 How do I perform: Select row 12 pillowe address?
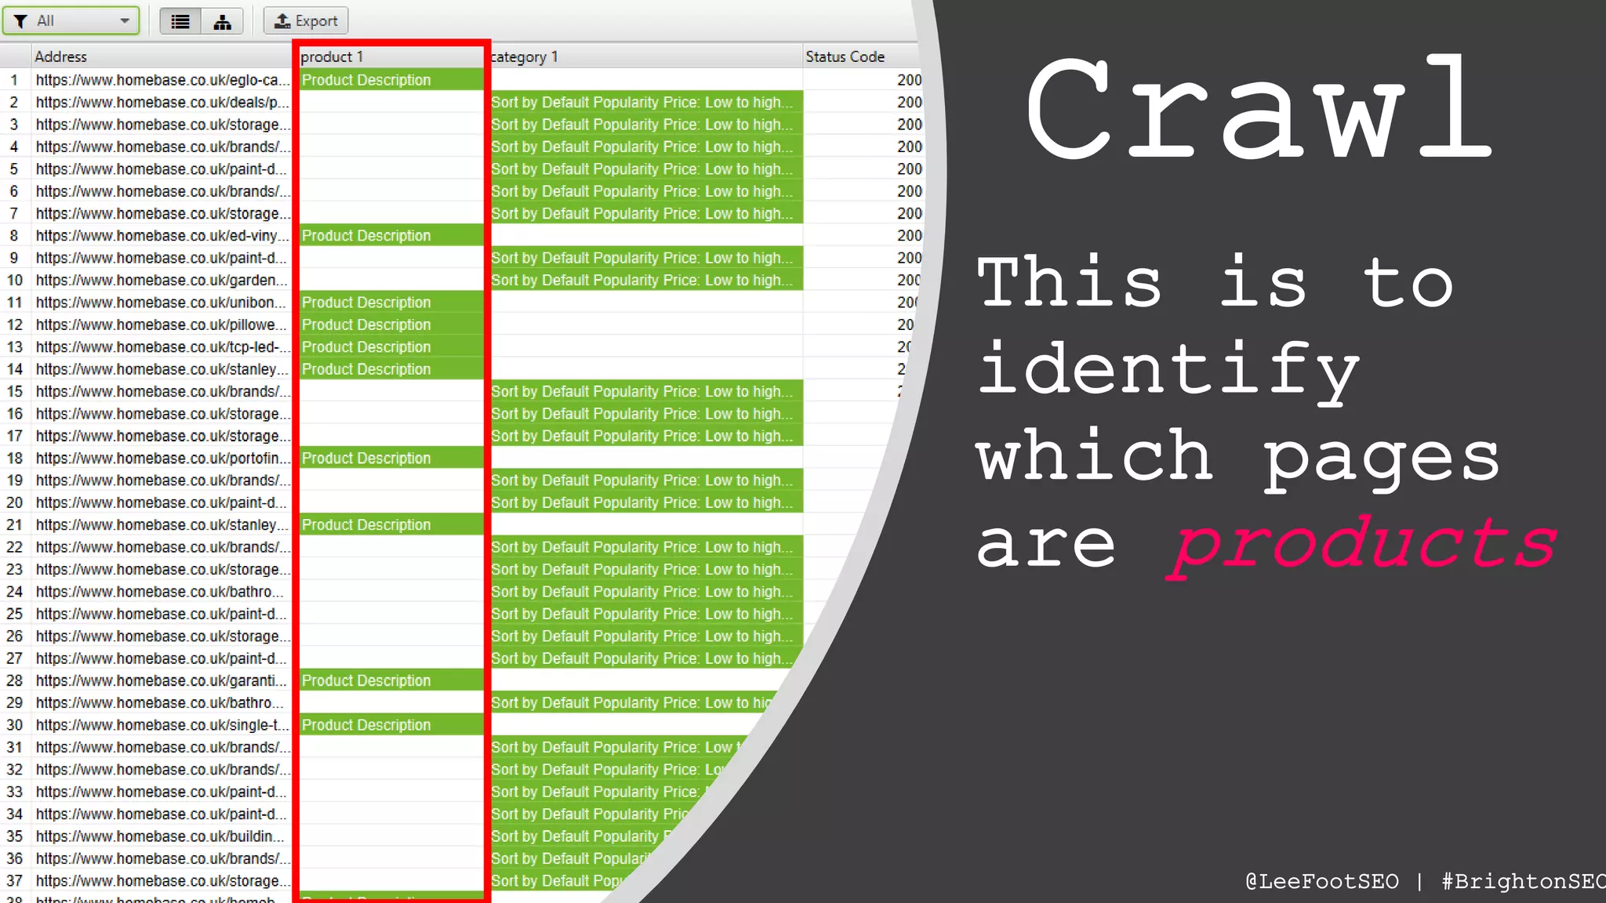(x=162, y=325)
